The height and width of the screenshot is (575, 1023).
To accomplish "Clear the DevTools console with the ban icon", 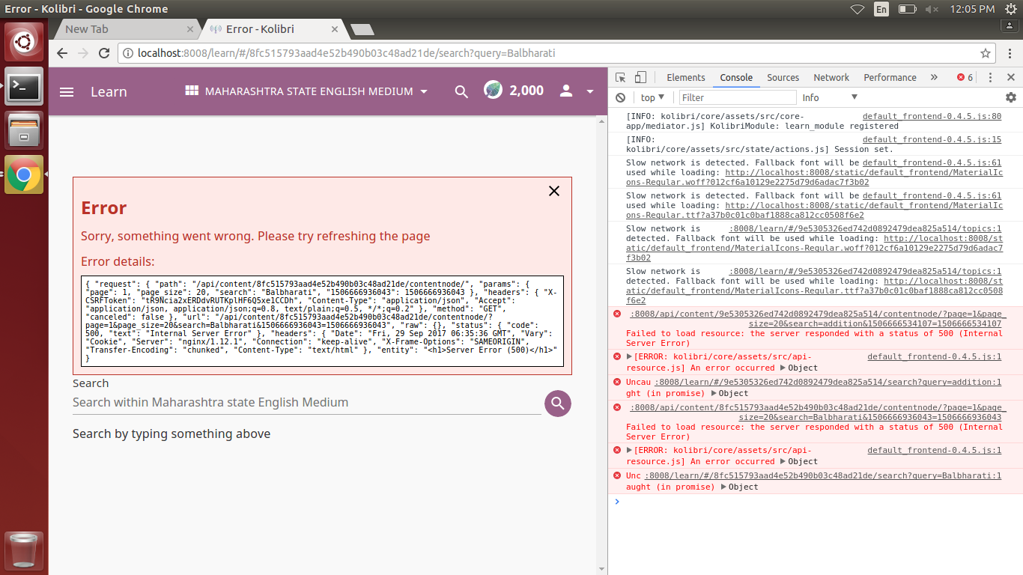I will [620, 97].
